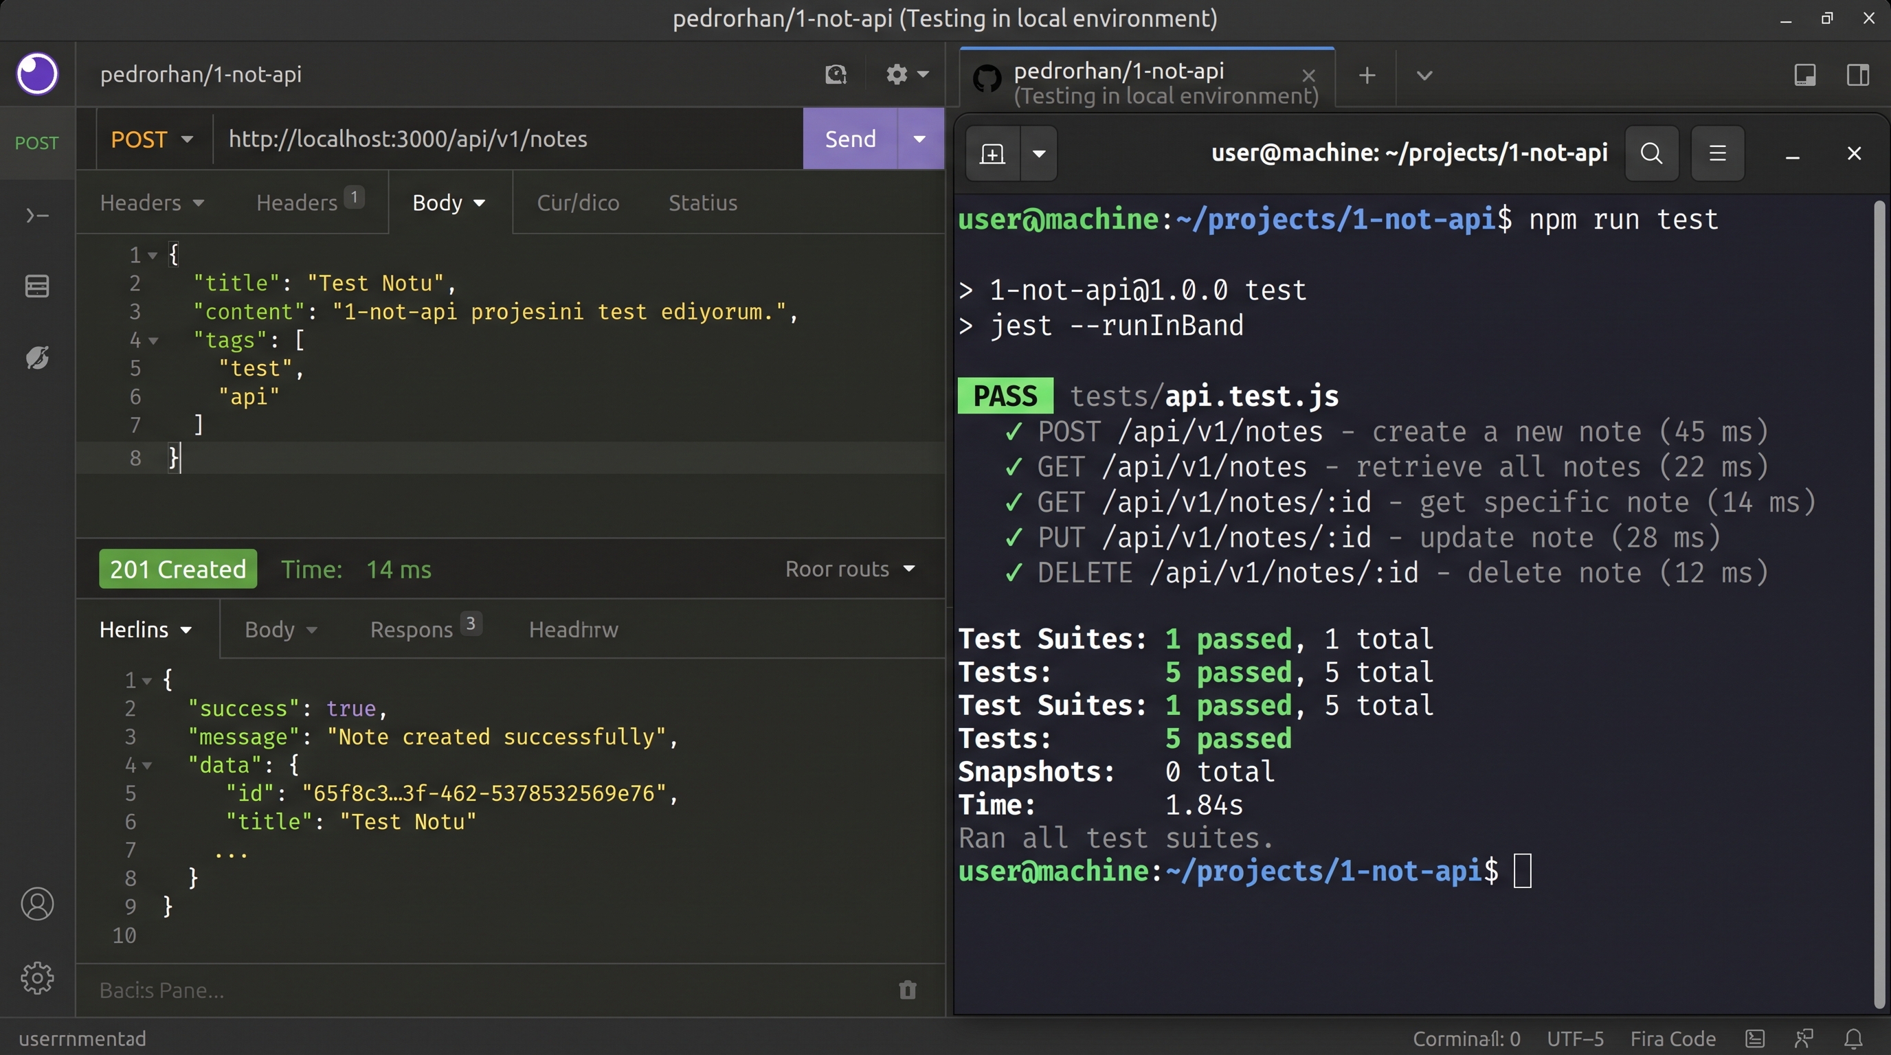Screen dimensions: 1891x1055
Task: Click the 201 Created status badge
Action: click(178, 569)
